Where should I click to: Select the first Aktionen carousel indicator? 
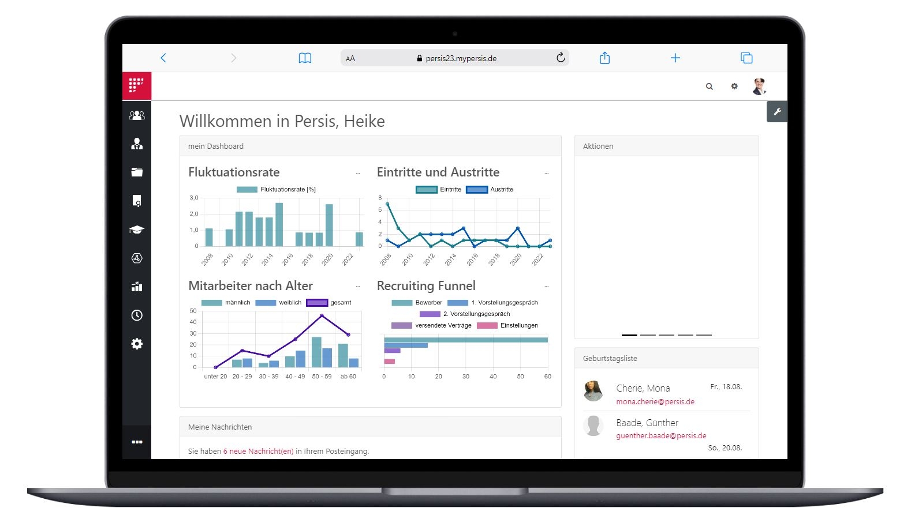(x=629, y=335)
